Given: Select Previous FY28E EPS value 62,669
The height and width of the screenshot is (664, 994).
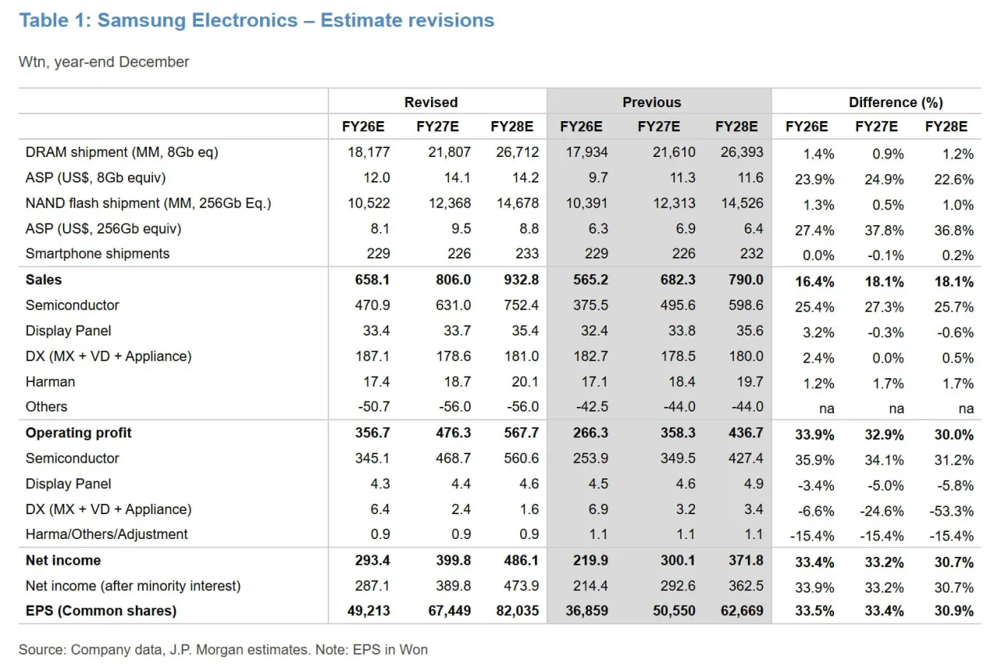Looking at the screenshot, I should click(741, 610).
